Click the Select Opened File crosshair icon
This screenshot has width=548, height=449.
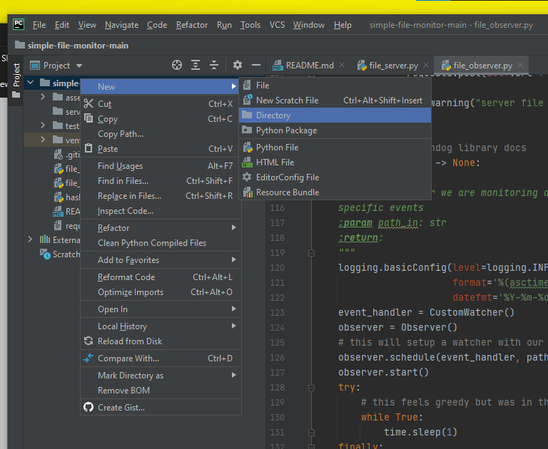(x=177, y=65)
